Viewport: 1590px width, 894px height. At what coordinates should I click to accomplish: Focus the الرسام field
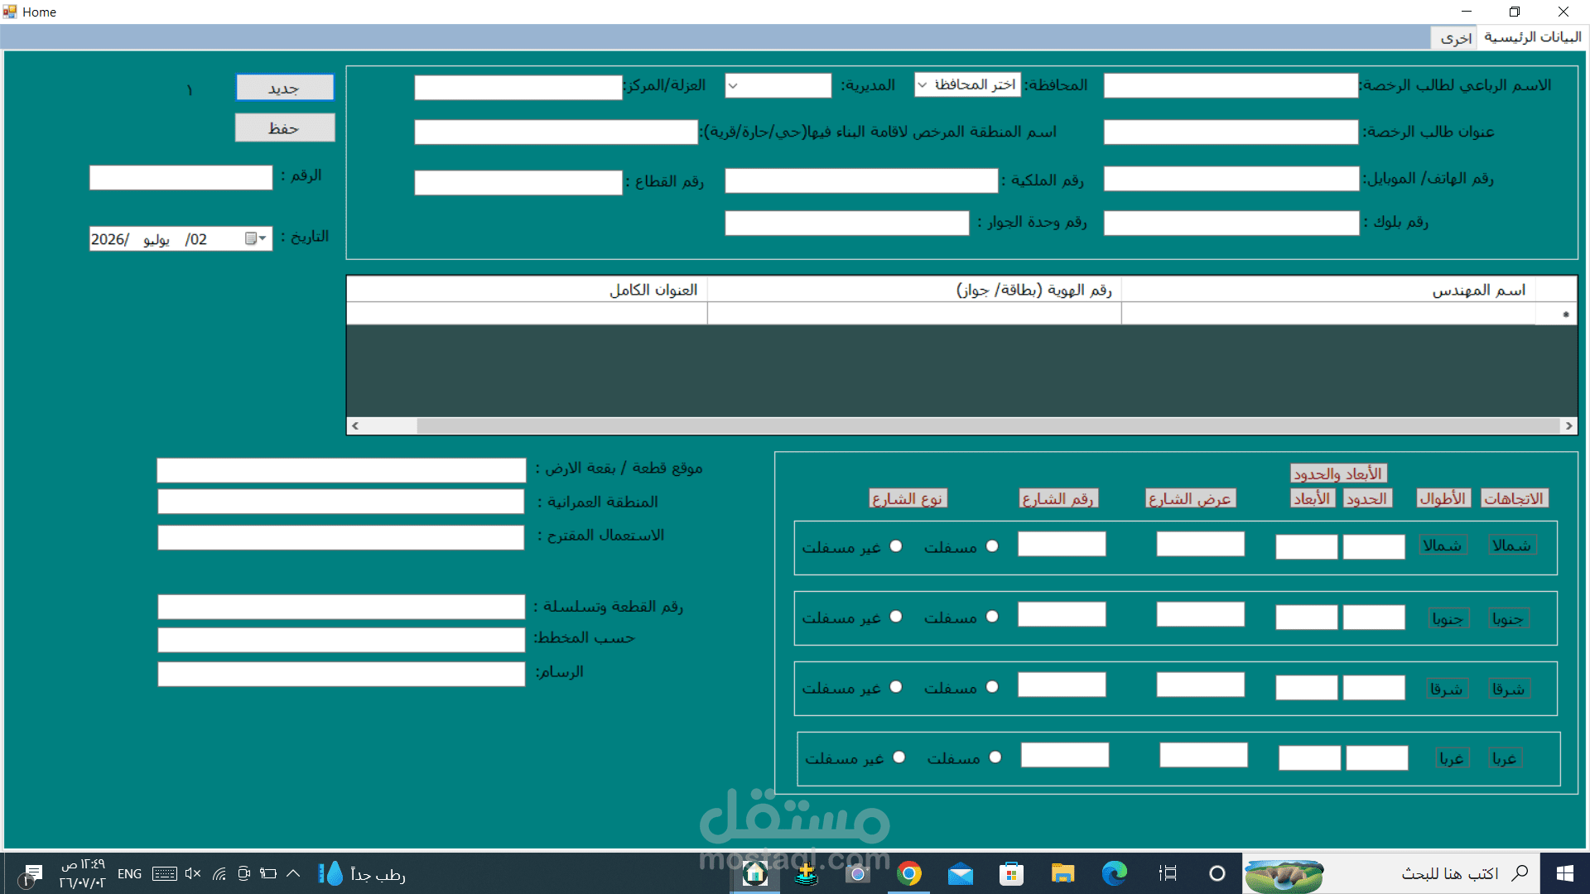341,674
